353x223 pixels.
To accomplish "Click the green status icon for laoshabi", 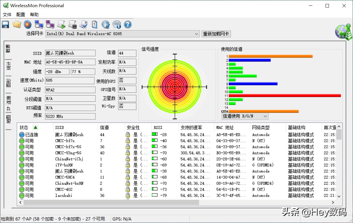I will click(22, 196).
